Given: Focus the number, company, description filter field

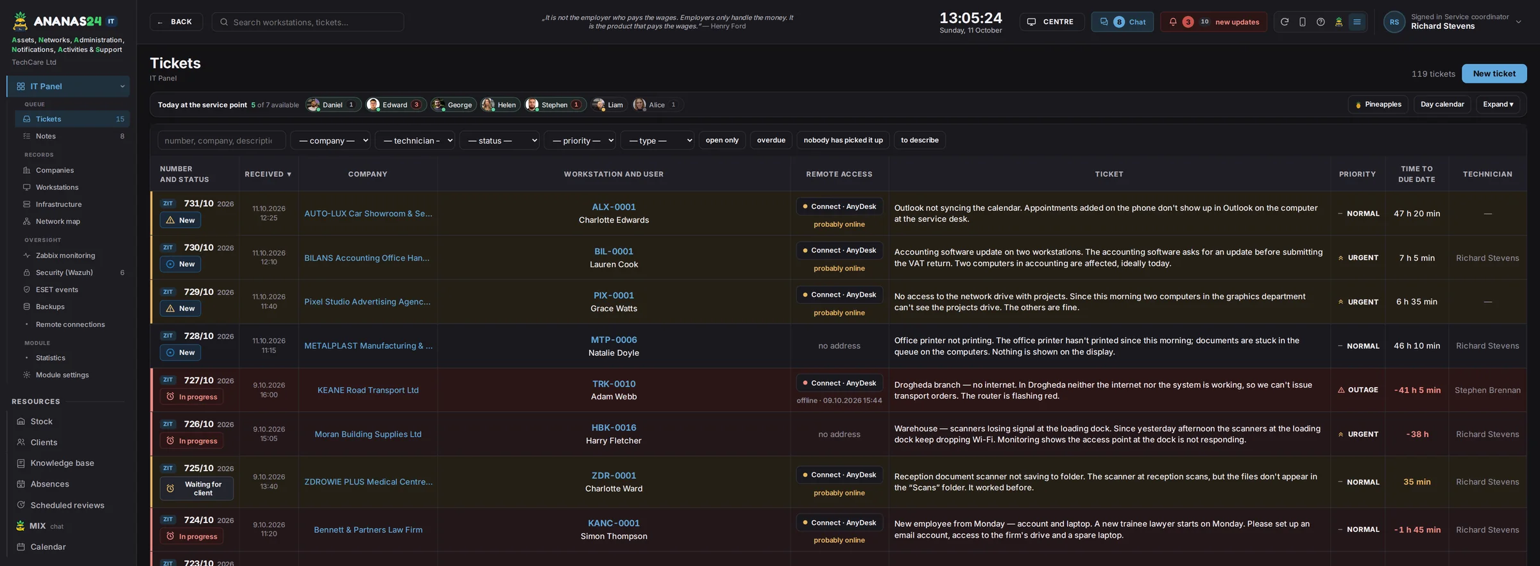Looking at the screenshot, I should tap(221, 140).
